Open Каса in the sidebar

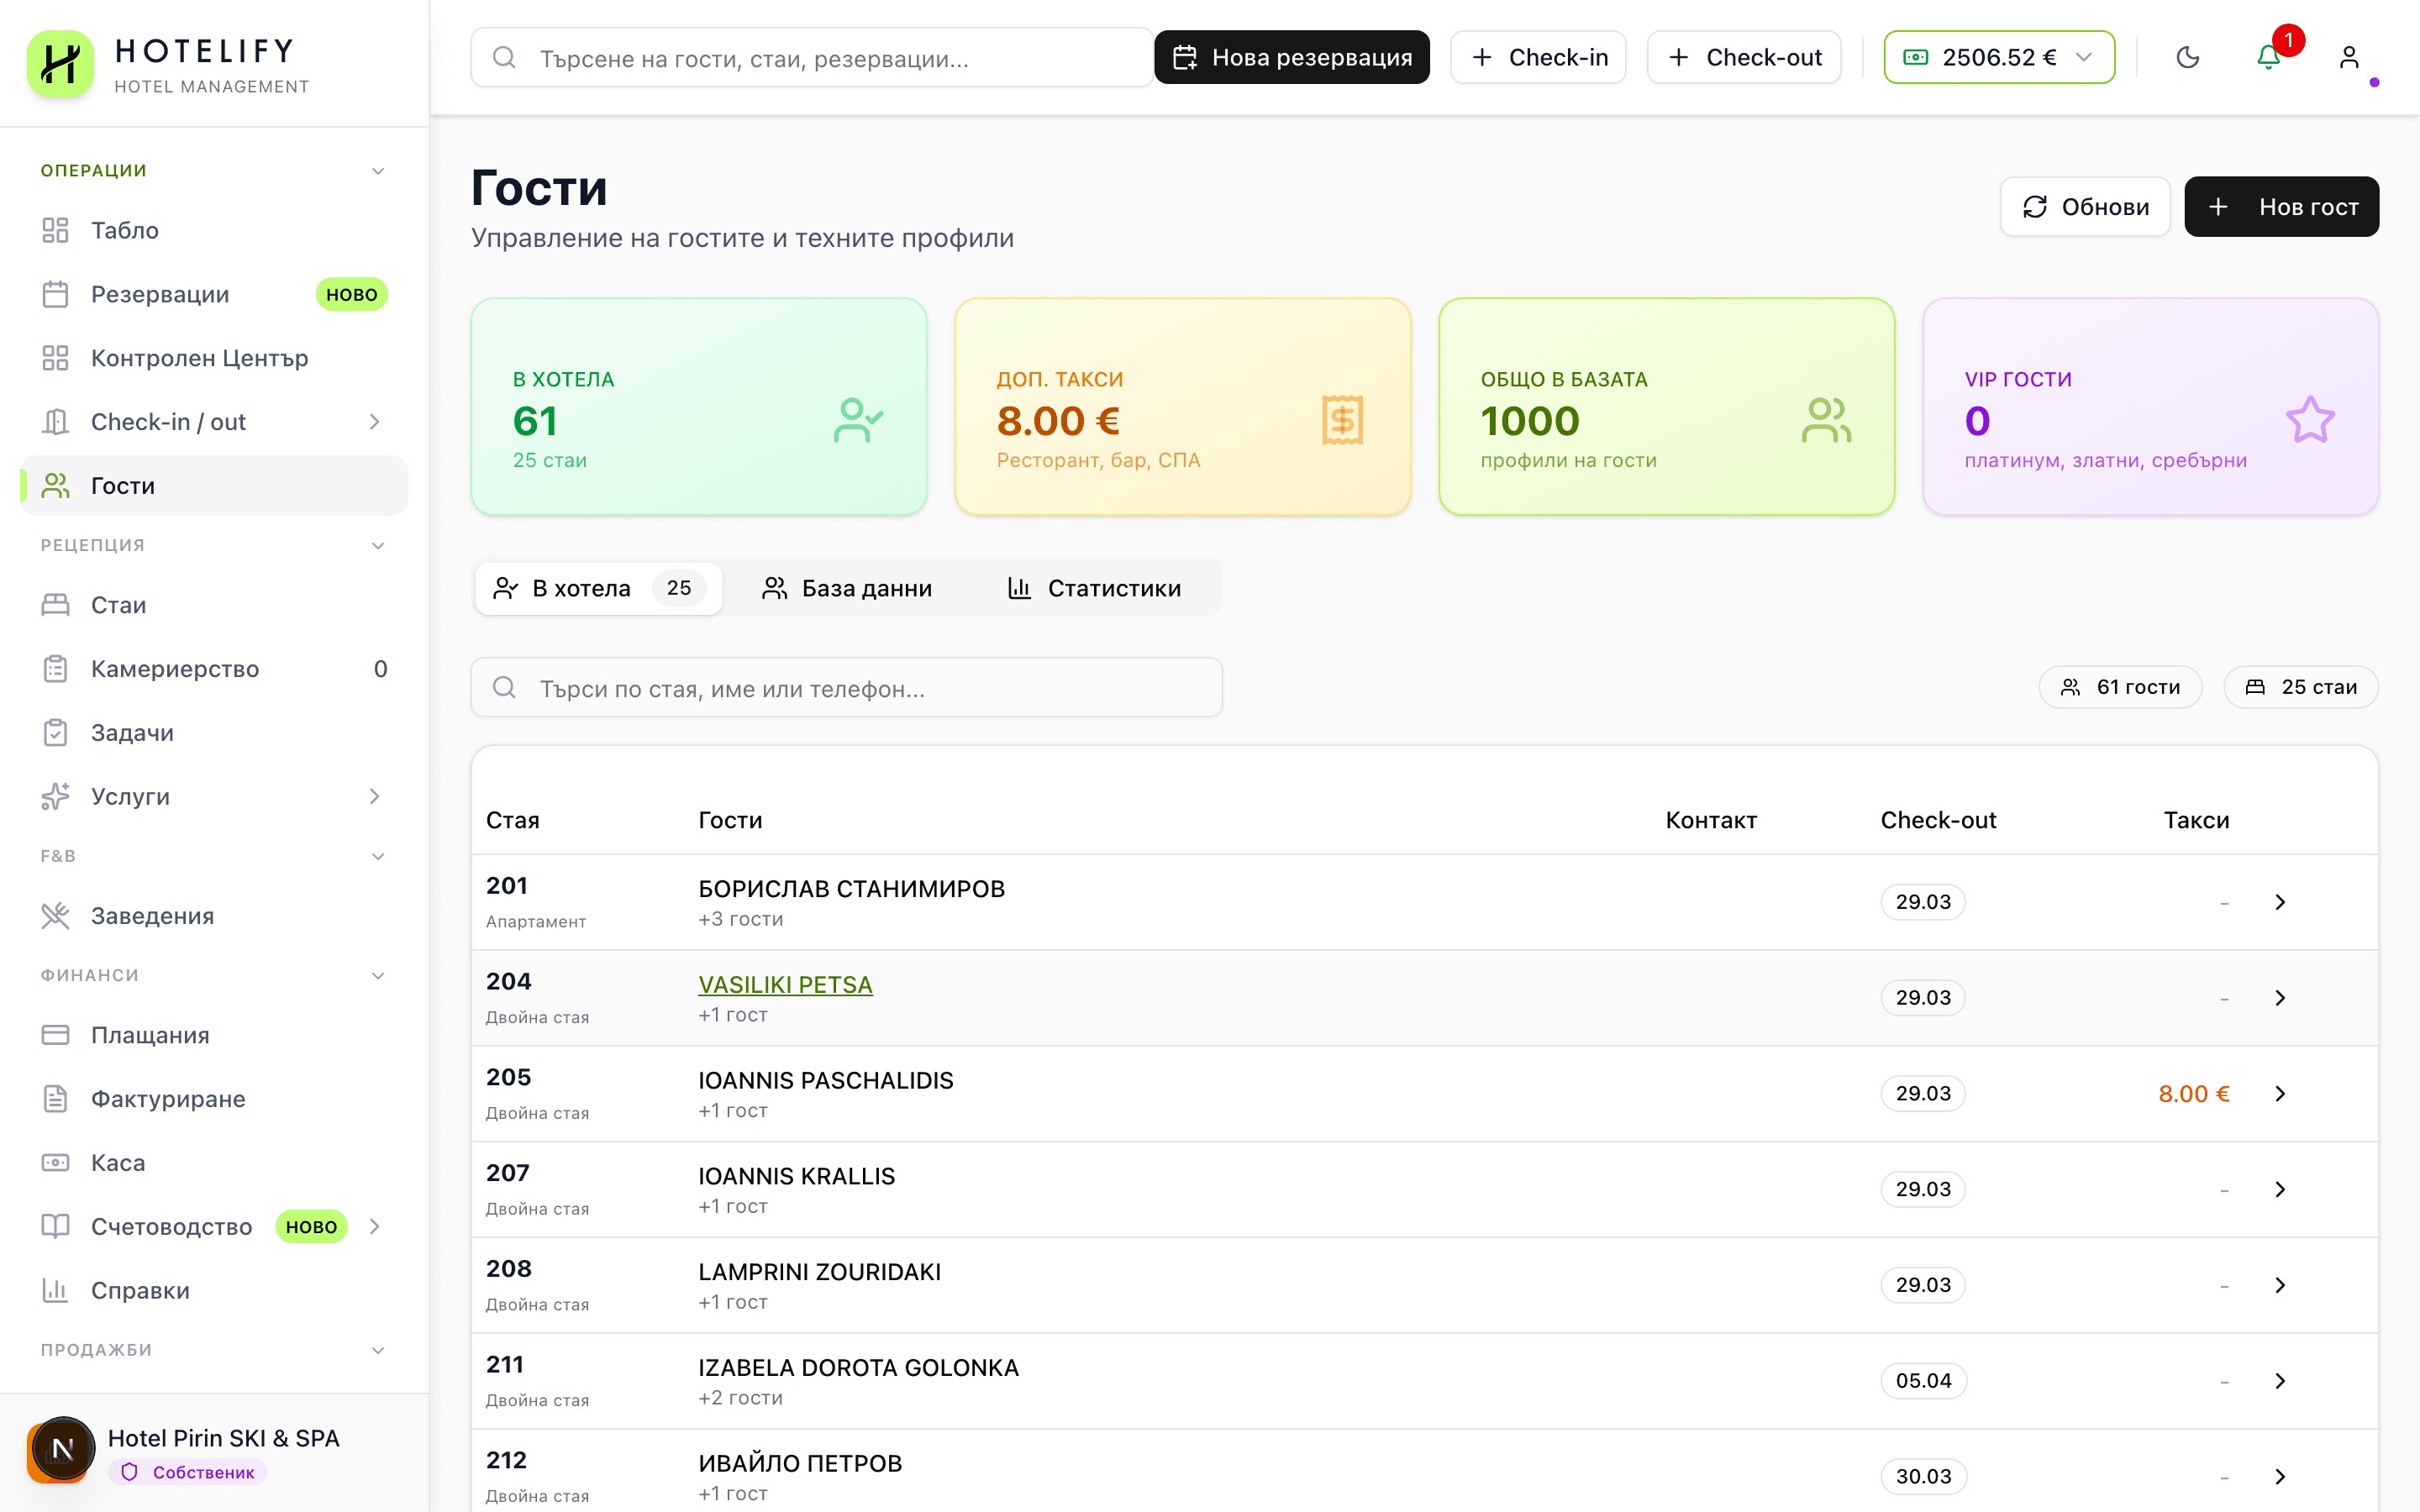(118, 1163)
